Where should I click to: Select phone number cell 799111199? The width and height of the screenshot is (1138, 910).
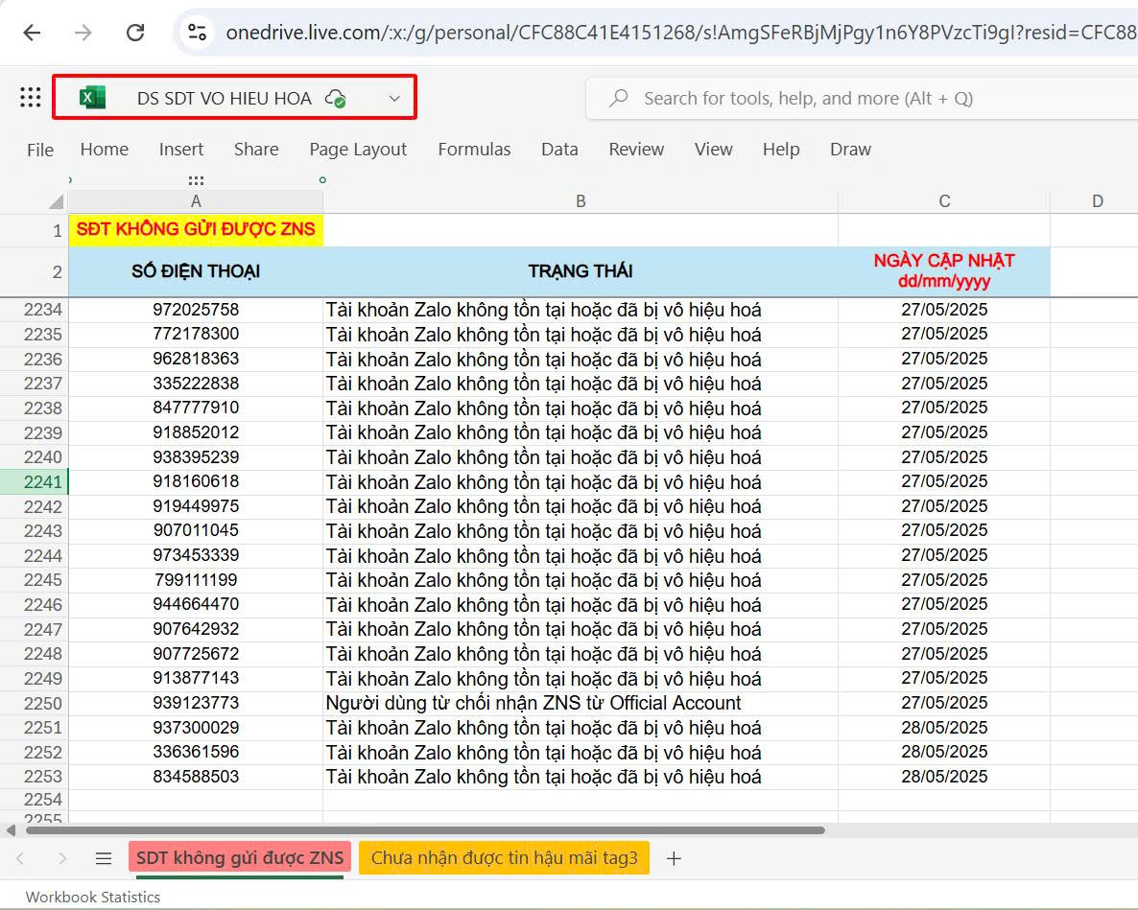tap(196, 580)
